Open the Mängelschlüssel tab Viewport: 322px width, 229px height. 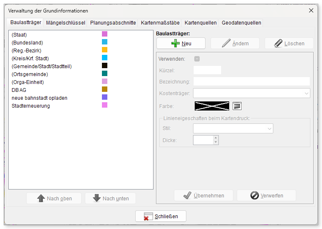65,23
